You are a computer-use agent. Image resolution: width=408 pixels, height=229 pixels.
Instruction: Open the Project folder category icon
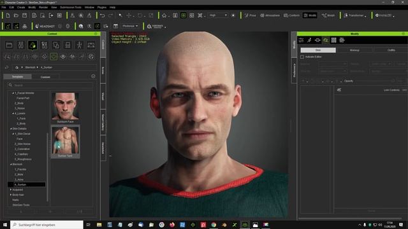pos(9,45)
